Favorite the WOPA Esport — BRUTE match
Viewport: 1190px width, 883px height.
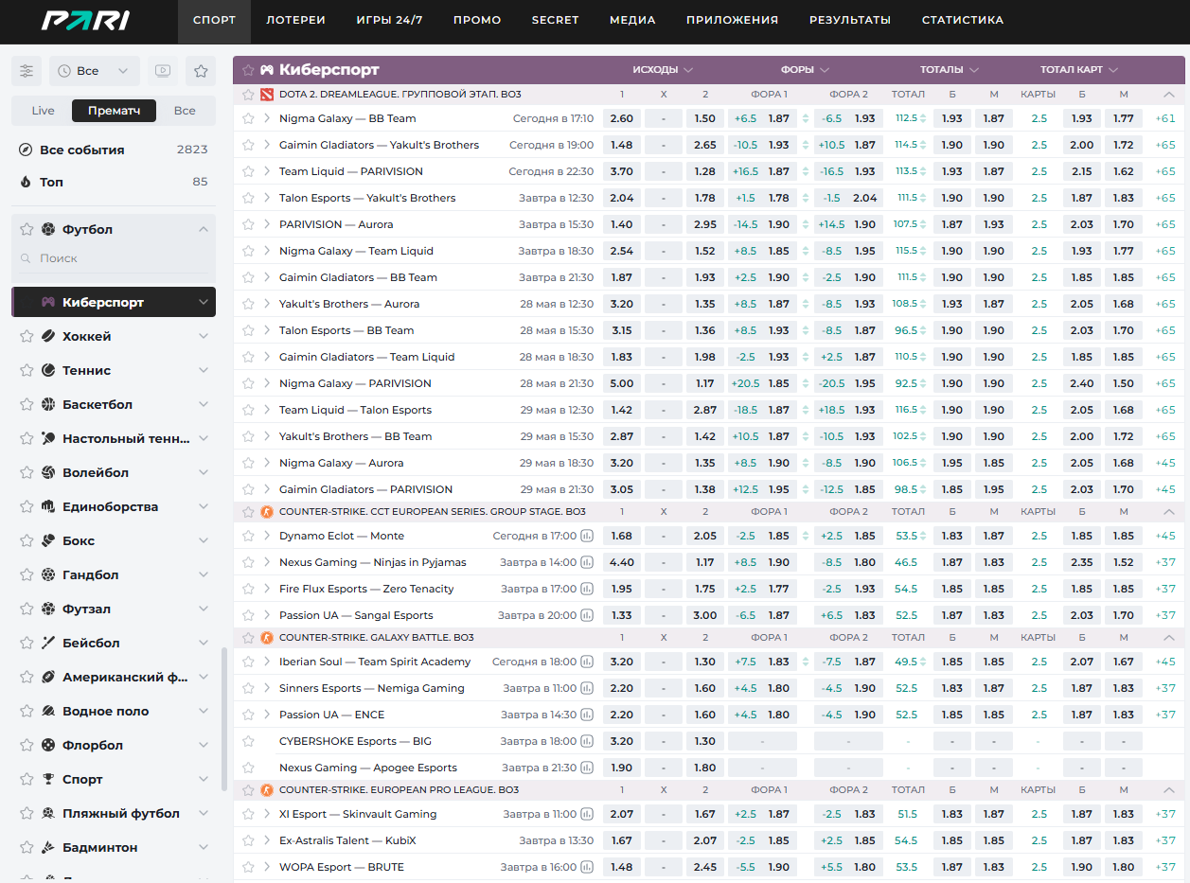(x=248, y=867)
